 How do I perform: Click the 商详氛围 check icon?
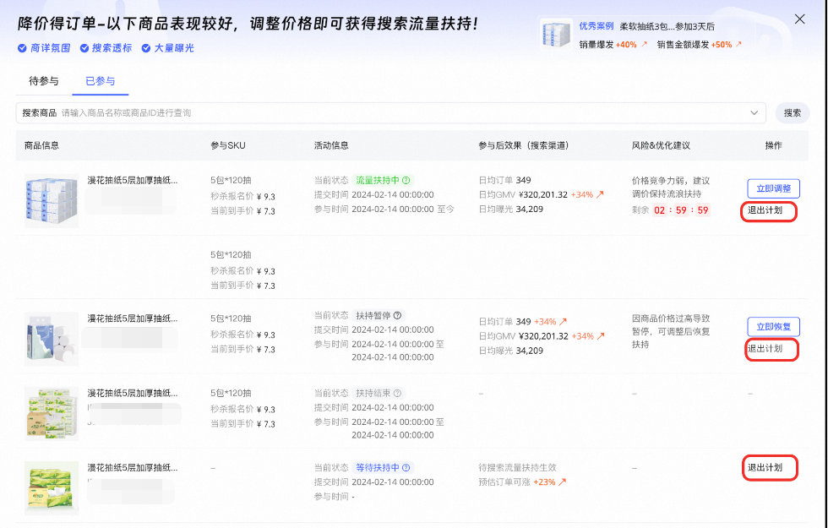(x=22, y=48)
